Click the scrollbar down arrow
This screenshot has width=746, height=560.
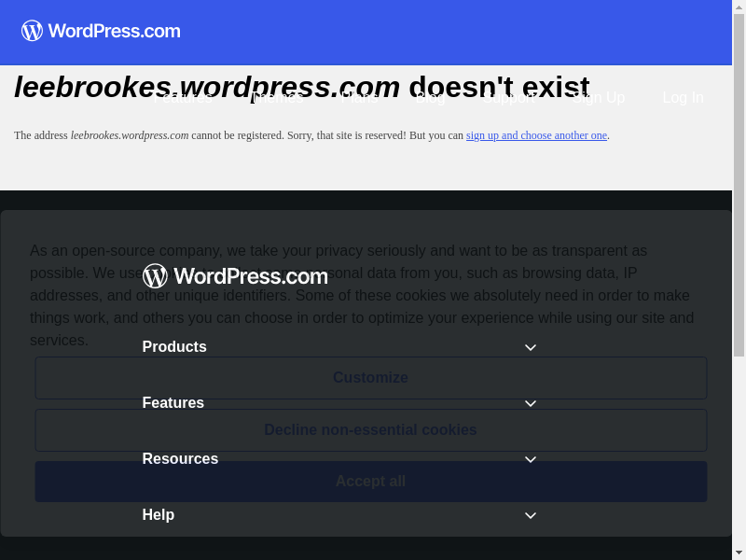[739, 553]
